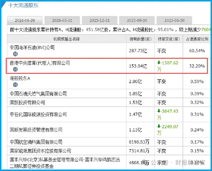Open the 2025-12-31 tab

point(100,21)
